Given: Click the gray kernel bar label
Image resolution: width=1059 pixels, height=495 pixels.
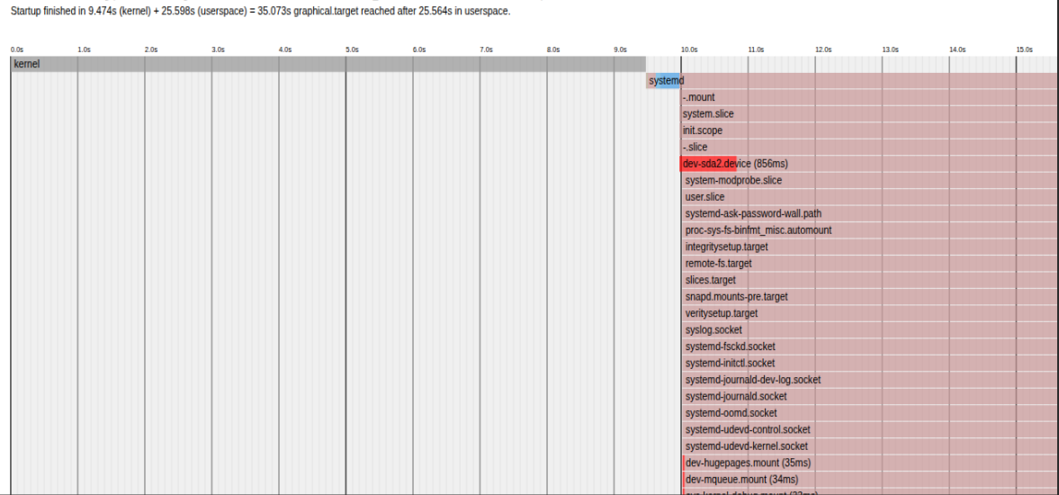Looking at the screenshot, I should [26, 64].
